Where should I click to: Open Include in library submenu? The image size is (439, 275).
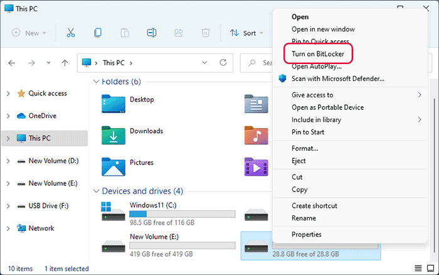(x=350, y=120)
